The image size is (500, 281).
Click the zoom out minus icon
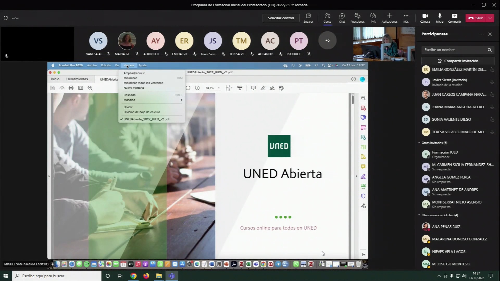click(188, 88)
